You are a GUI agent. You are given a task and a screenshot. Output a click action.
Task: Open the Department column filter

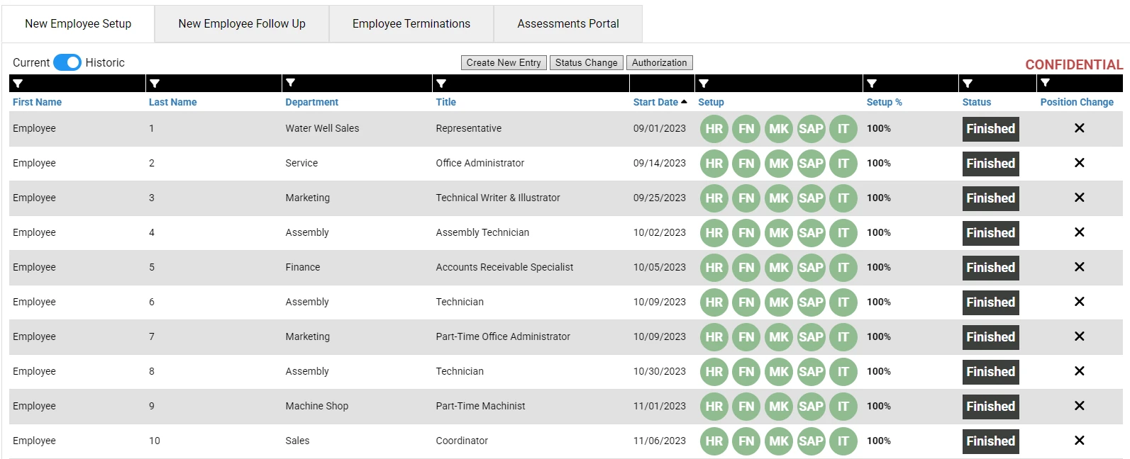point(290,84)
